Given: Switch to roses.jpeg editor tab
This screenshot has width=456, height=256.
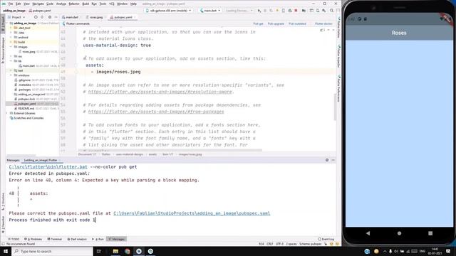Looking at the screenshot, I should pos(95,17).
